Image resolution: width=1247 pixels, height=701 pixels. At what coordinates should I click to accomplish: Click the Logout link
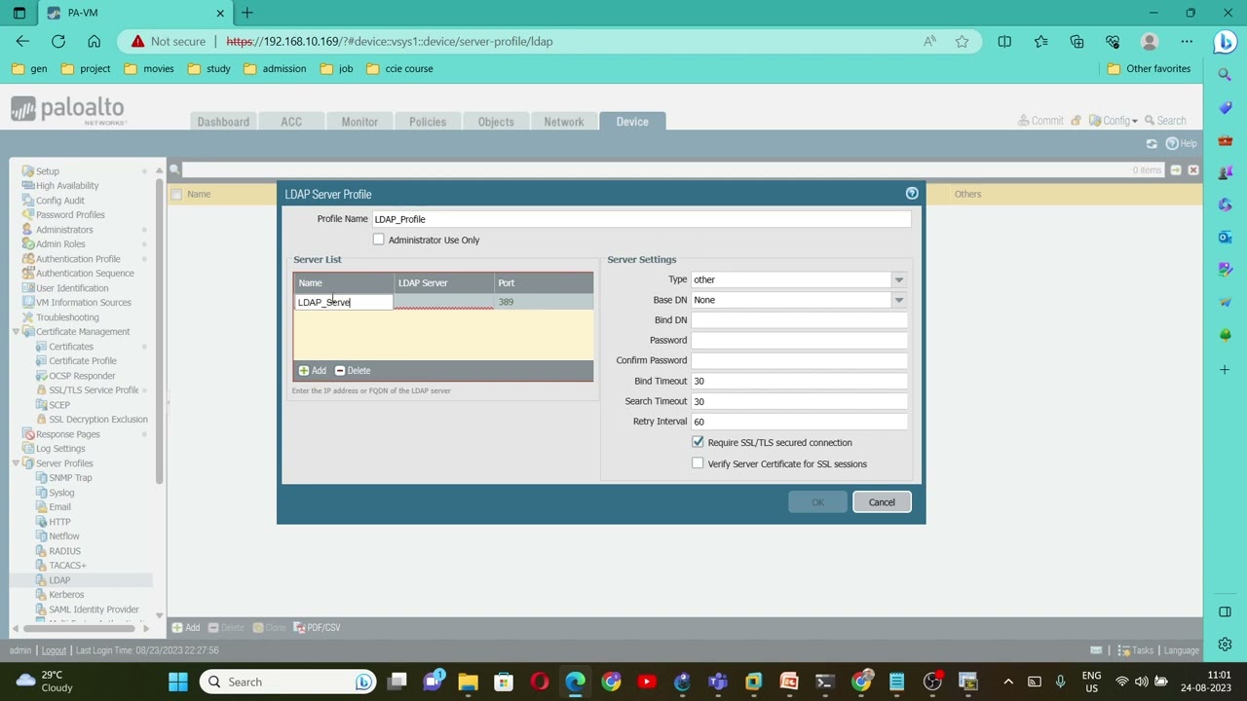point(54,650)
